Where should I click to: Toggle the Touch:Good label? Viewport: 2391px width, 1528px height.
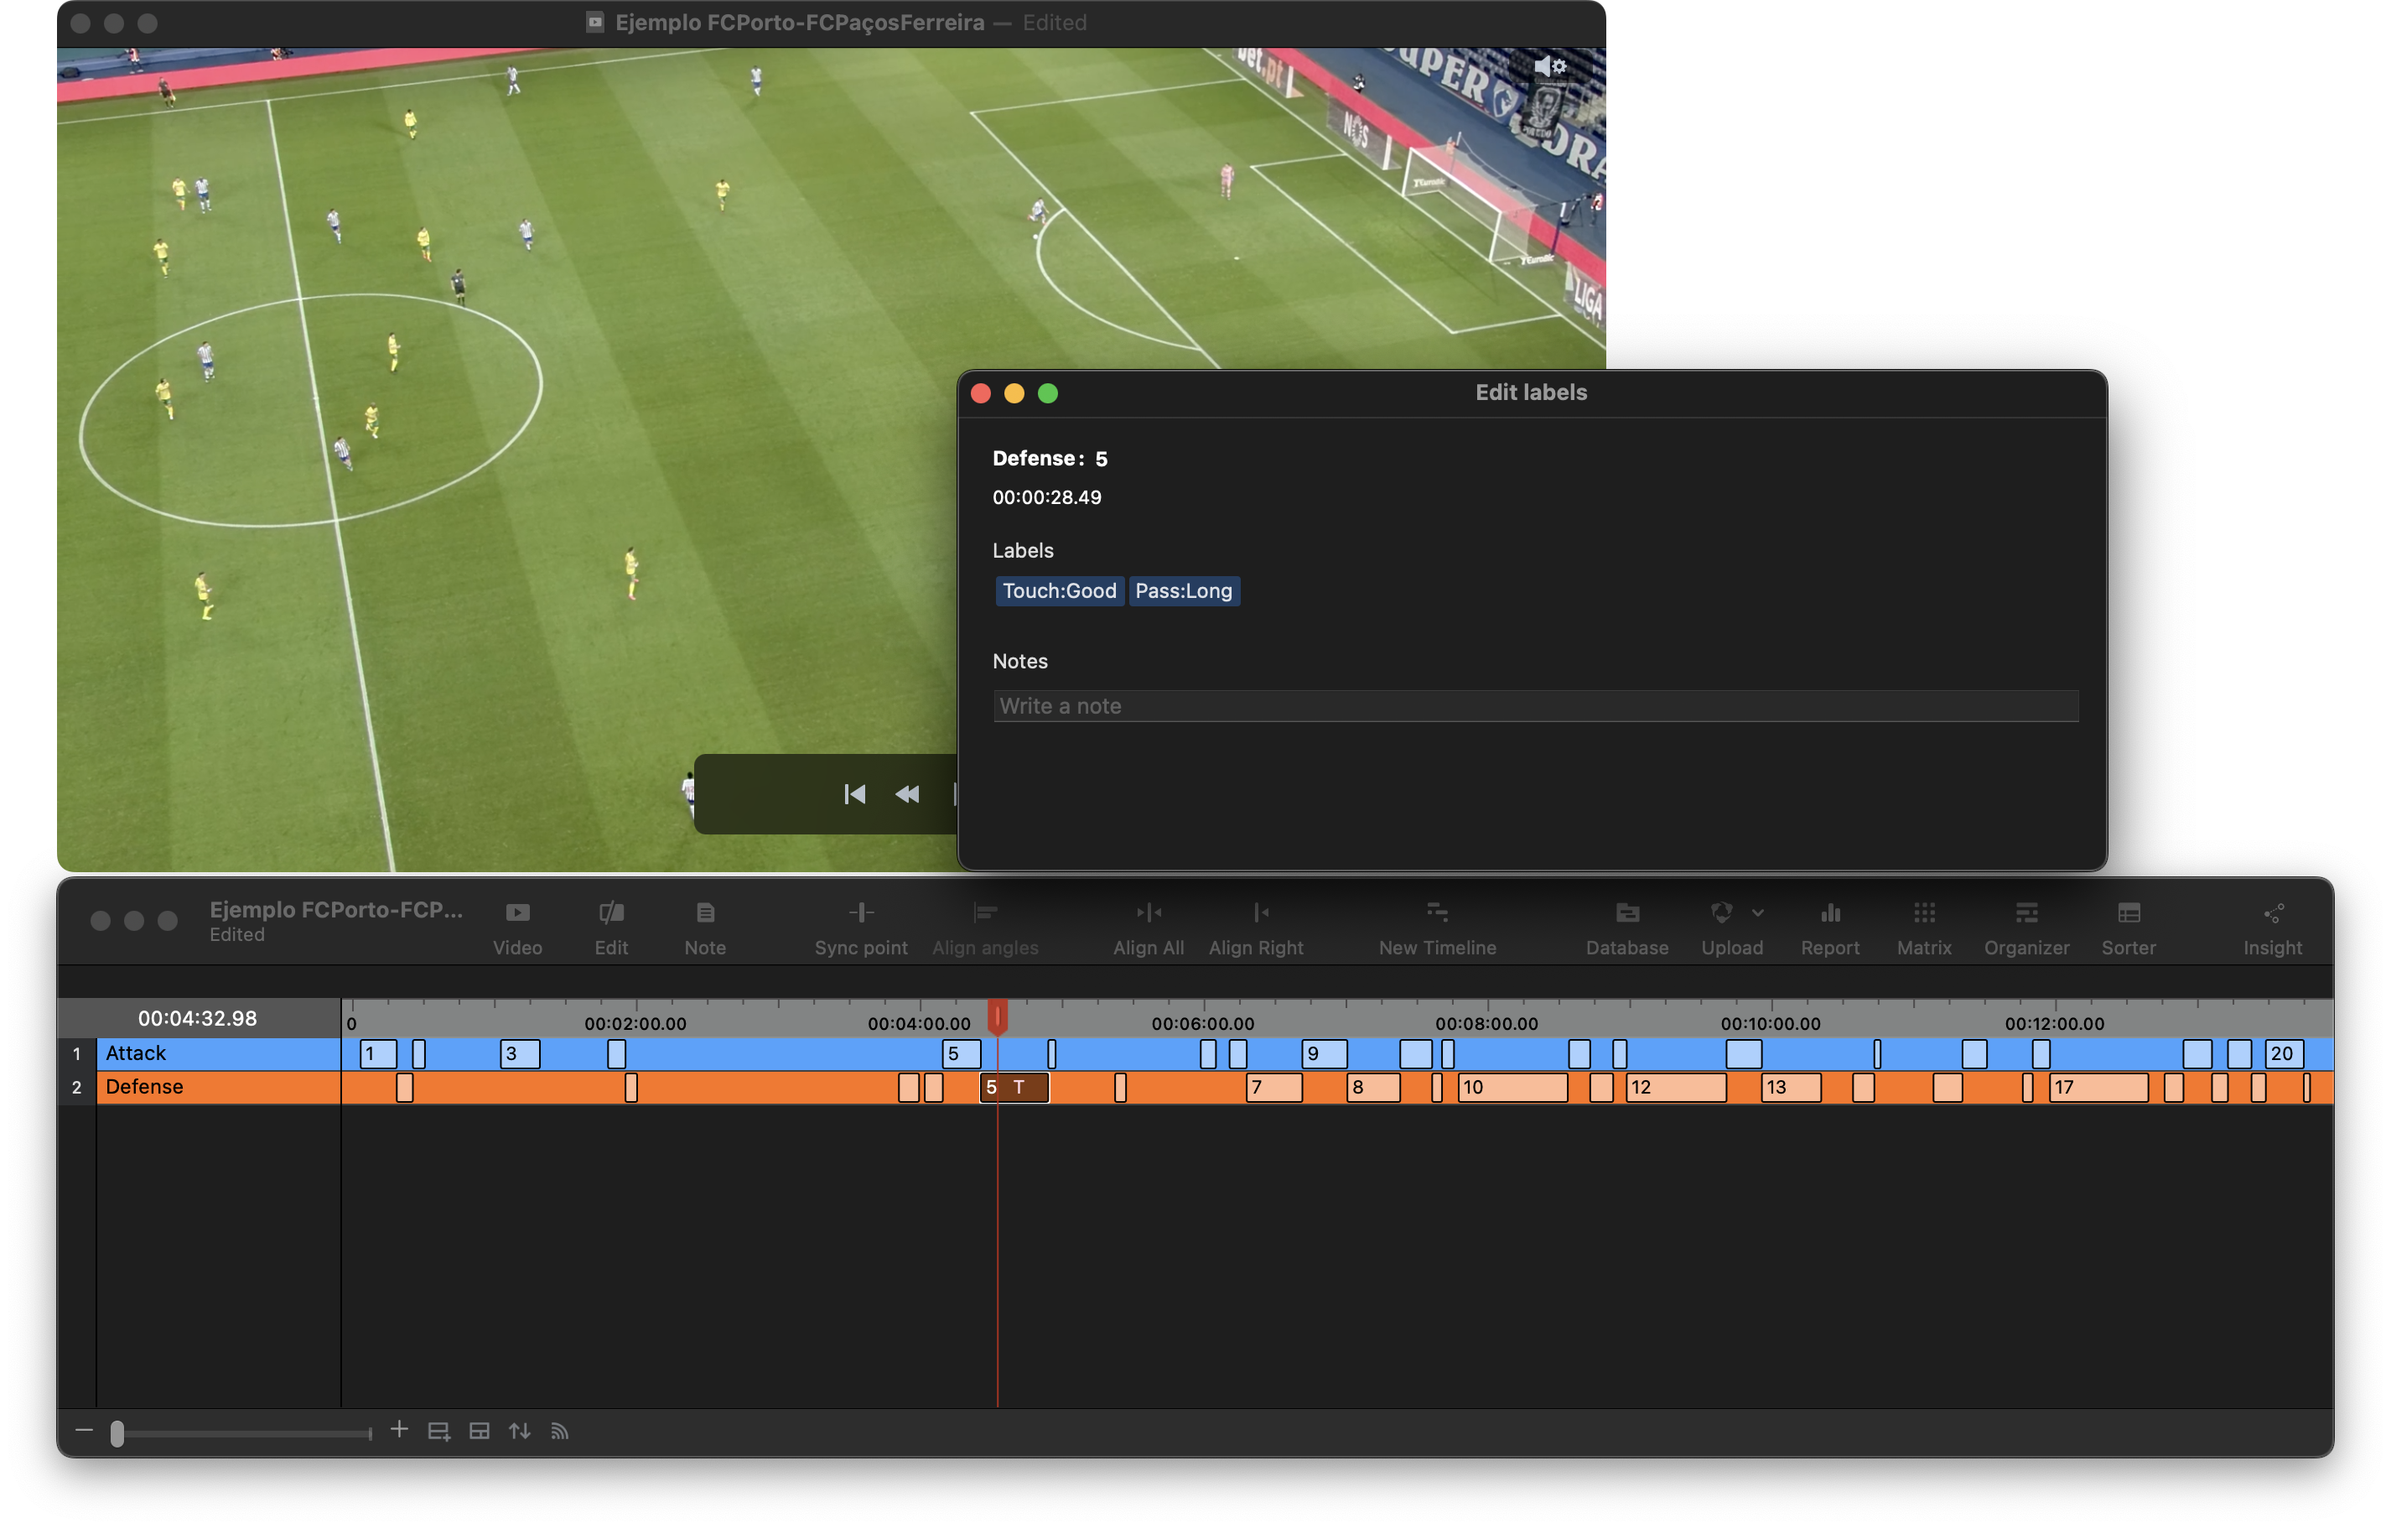pos(1059,591)
